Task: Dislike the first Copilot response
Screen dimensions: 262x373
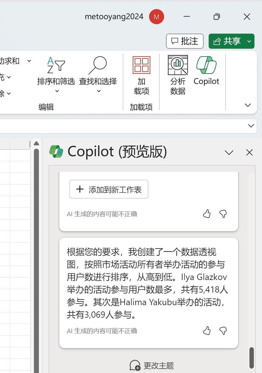Action: coord(223,214)
